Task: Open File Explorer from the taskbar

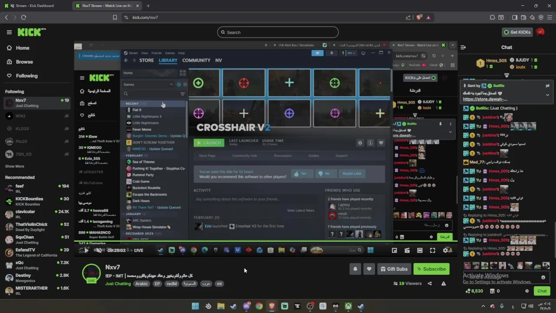Action: (x=221, y=306)
